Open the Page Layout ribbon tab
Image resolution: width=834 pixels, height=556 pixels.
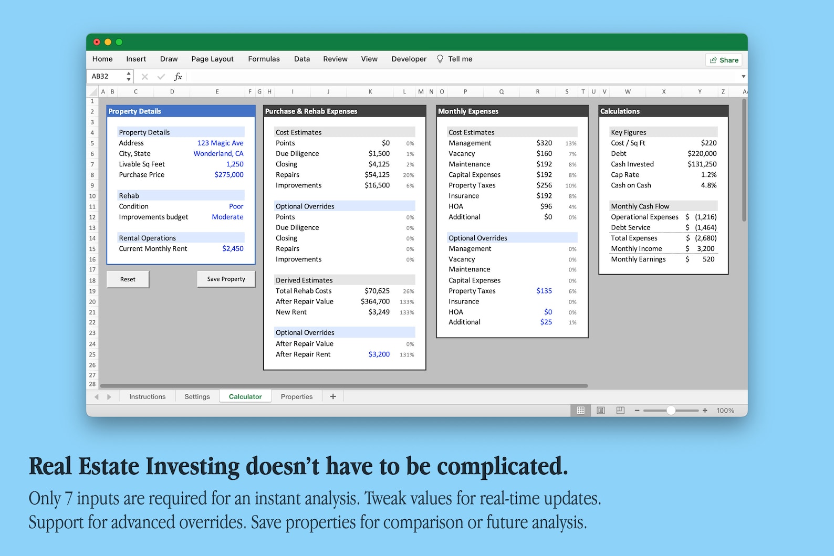tap(212, 59)
